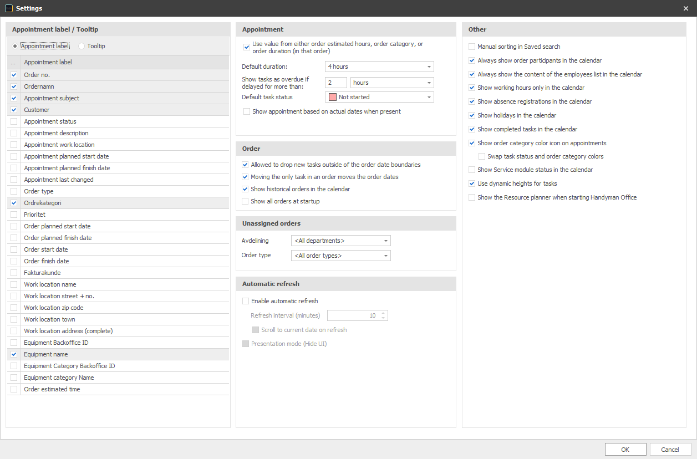The height and width of the screenshot is (459, 697).
Task: Click the ellipsis column header in list
Action: point(14,62)
